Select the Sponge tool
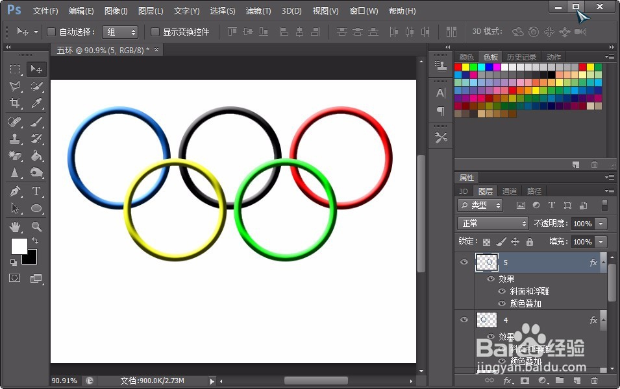This screenshot has width=620, height=389. tap(36, 172)
